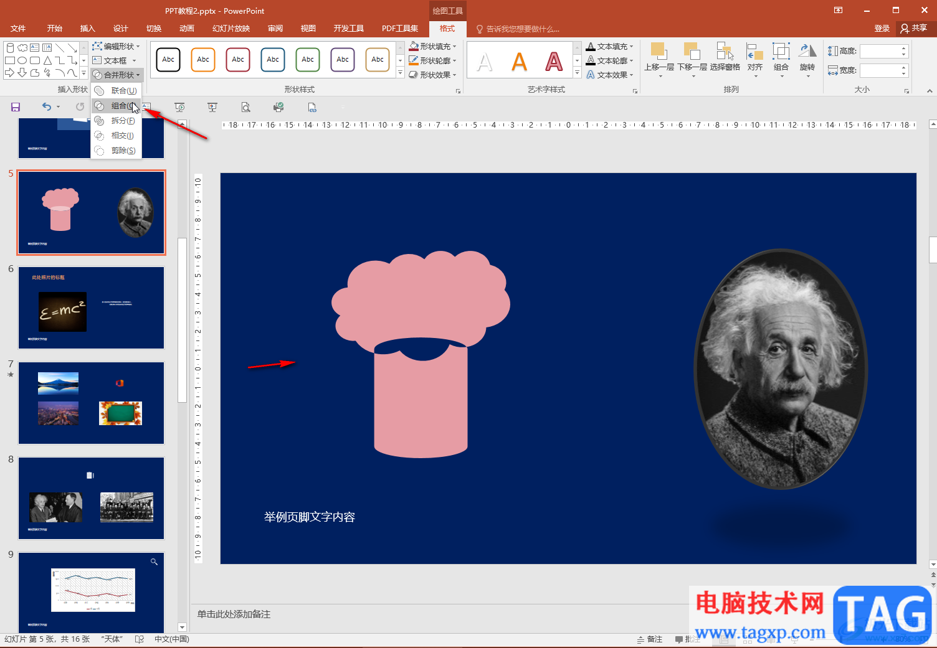
Task: Toggle the 合并形状 dropdown
Action: tap(117, 75)
